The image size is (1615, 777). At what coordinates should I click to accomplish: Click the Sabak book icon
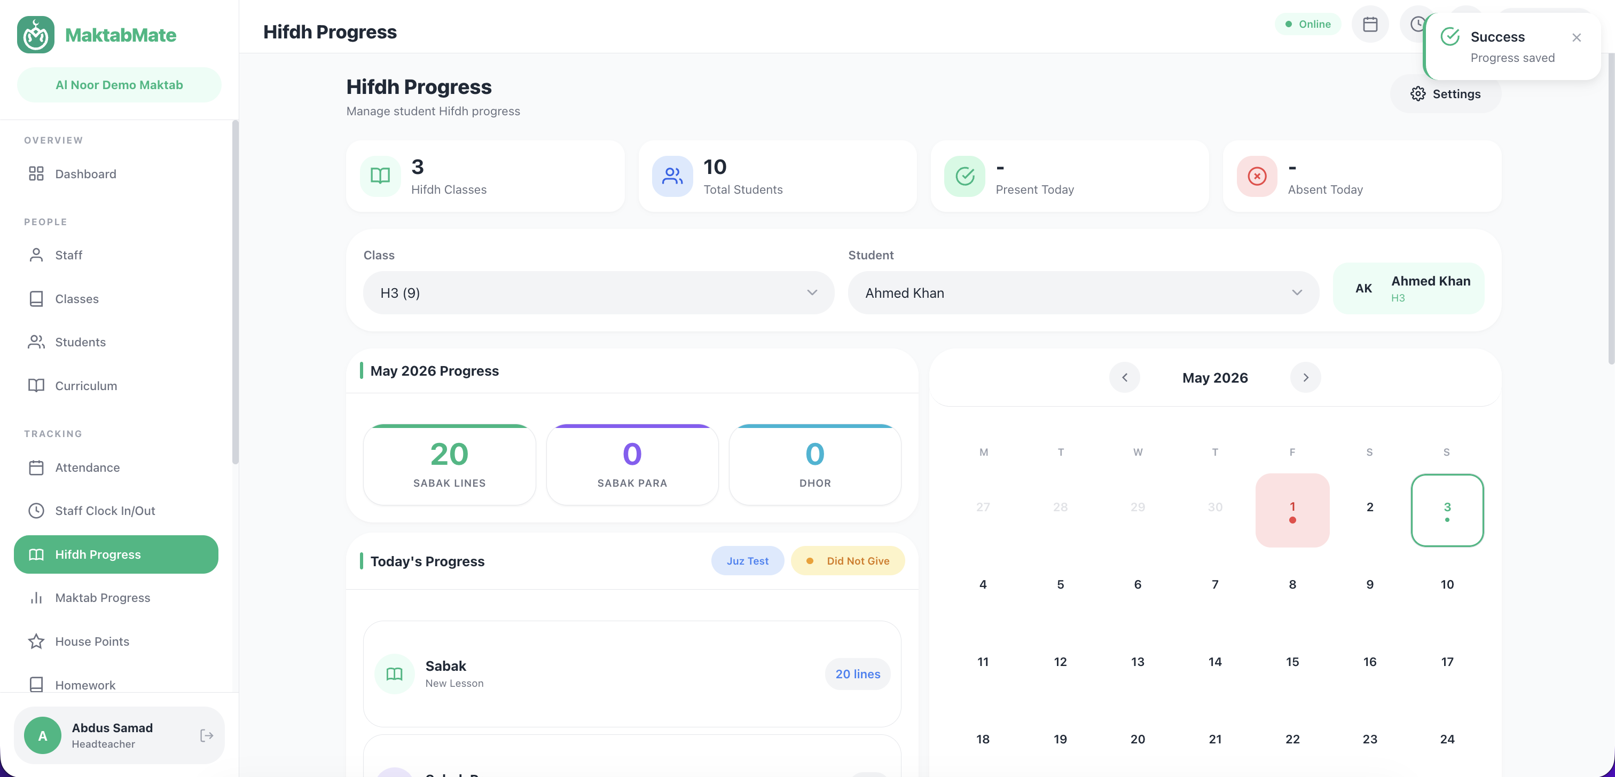point(394,673)
